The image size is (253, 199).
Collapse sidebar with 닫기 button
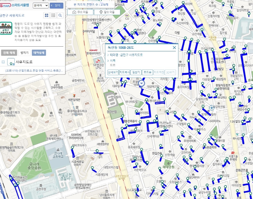tap(56, 6)
